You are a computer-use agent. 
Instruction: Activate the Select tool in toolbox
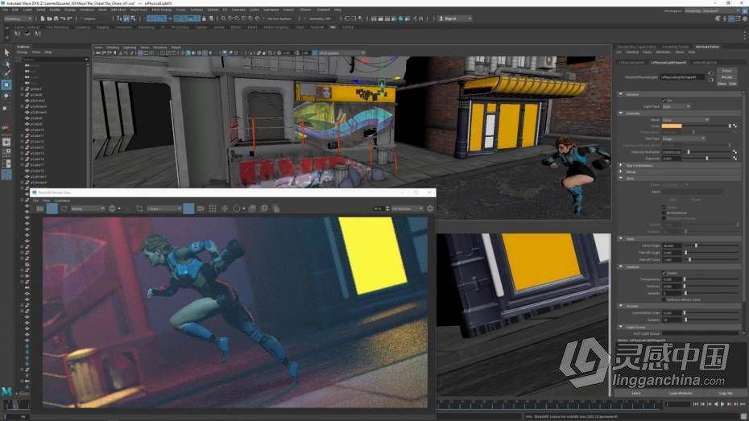tap(6, 52)
